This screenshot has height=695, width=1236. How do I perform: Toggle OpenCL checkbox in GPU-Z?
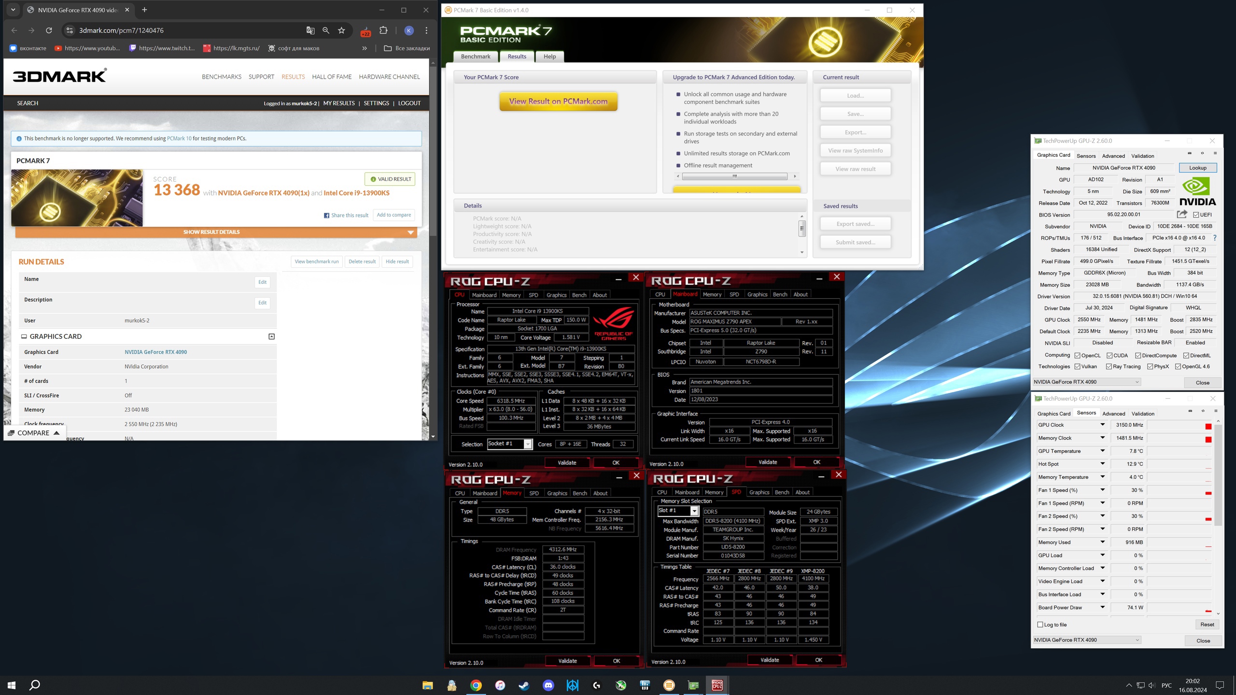(x=1077, y=356)
